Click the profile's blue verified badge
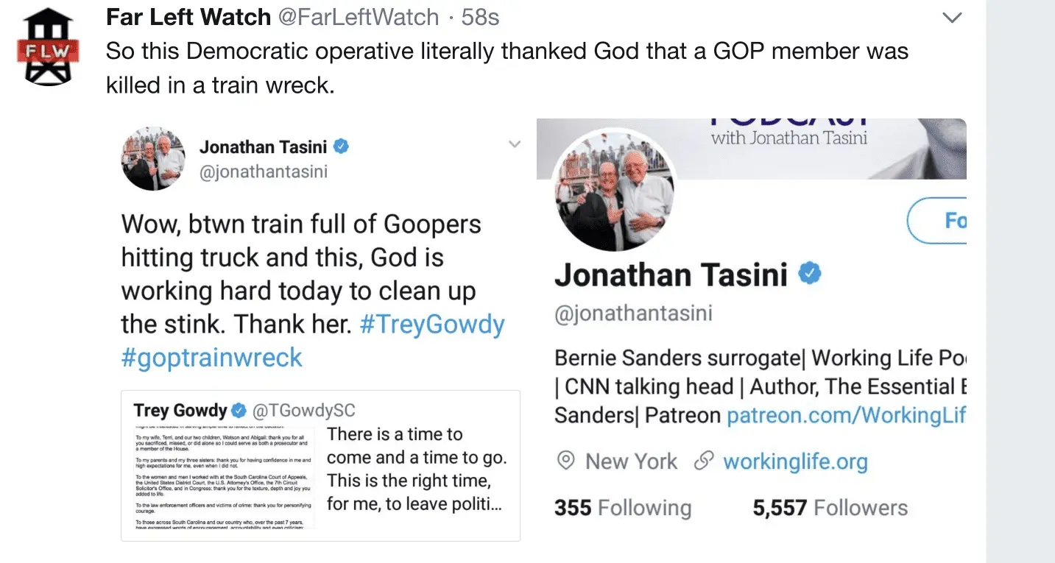This screenshot has height=563, width=1055. coord(810,275)
